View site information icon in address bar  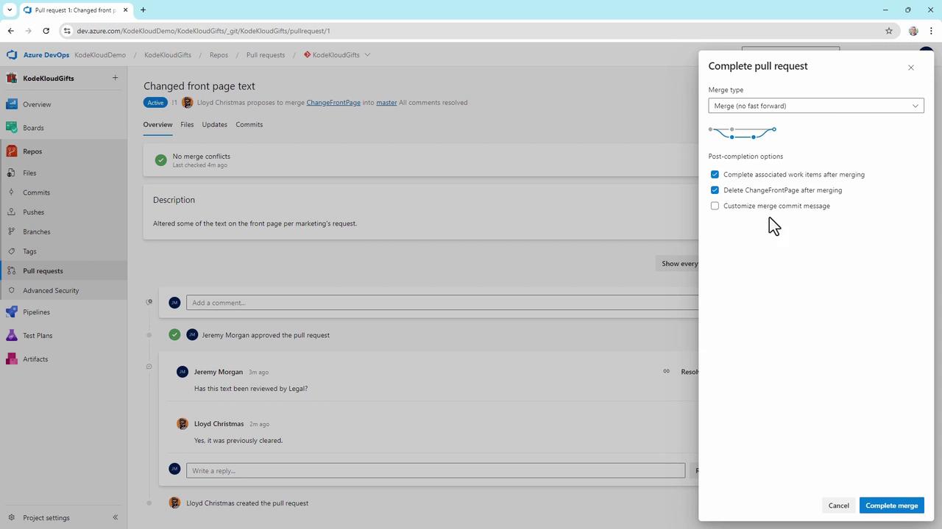point(67,31)
